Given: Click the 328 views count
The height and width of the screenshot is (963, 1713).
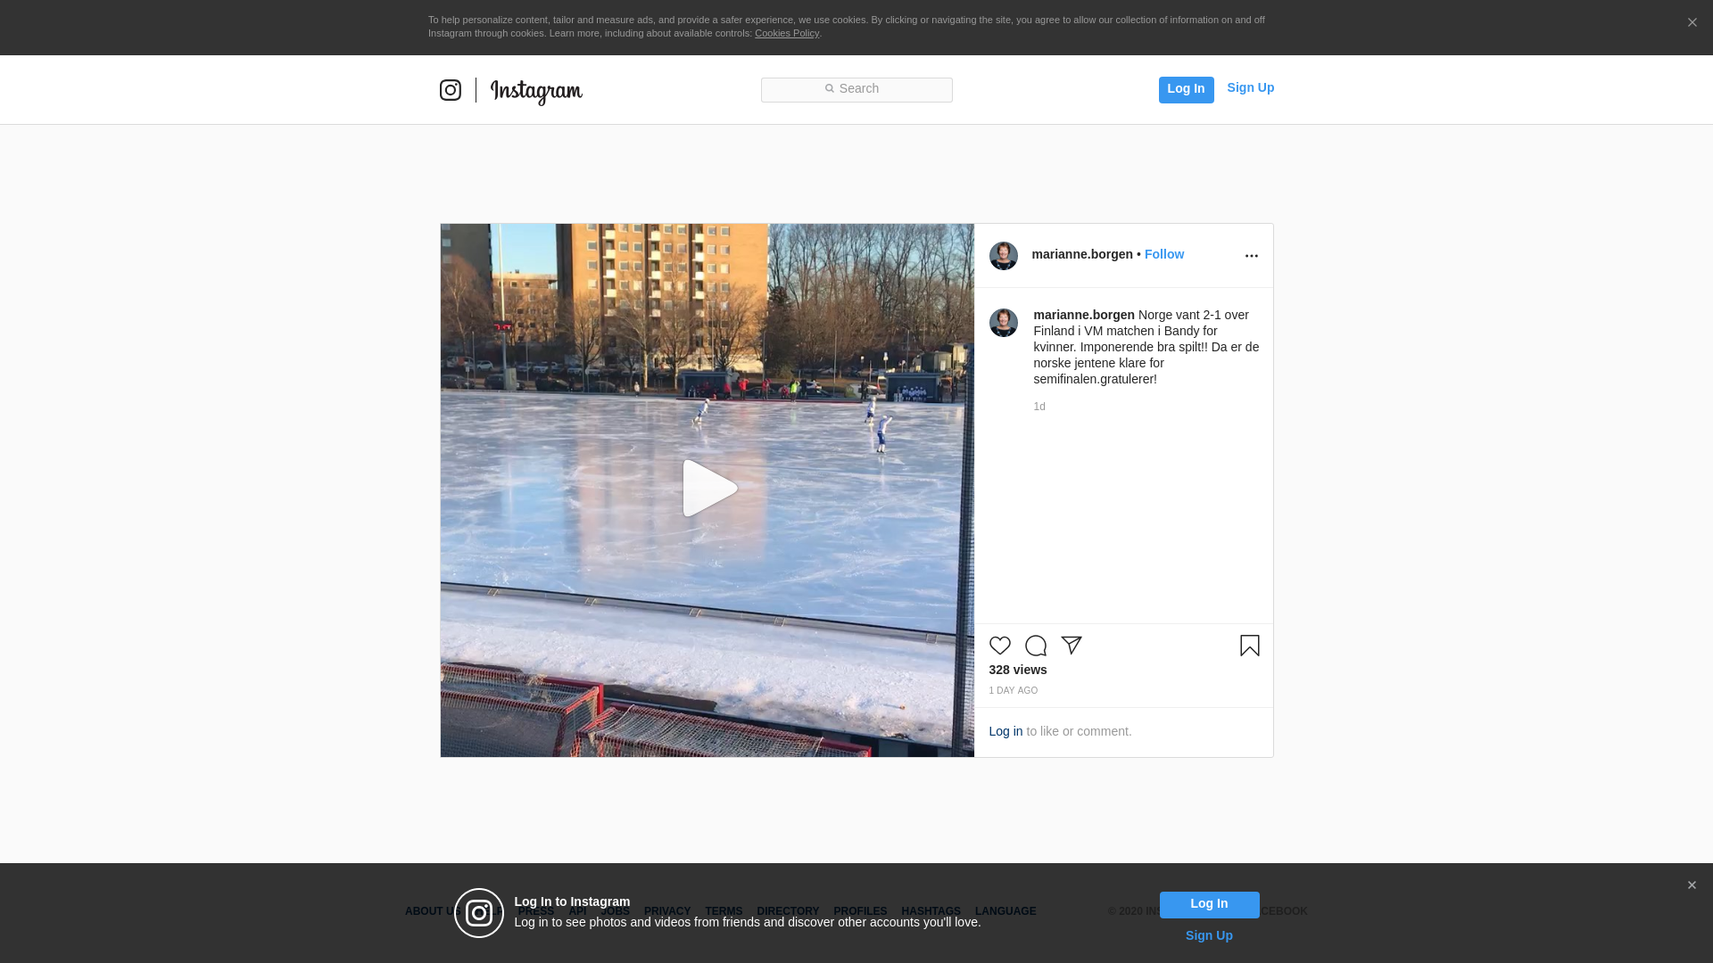Looking at the screenshot, I should (1017, 670).
